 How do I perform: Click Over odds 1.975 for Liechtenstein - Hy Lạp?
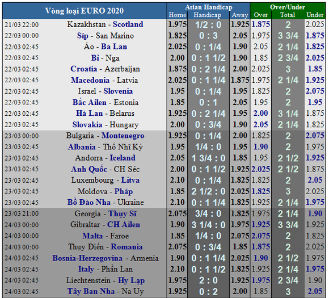coord(260,280)
